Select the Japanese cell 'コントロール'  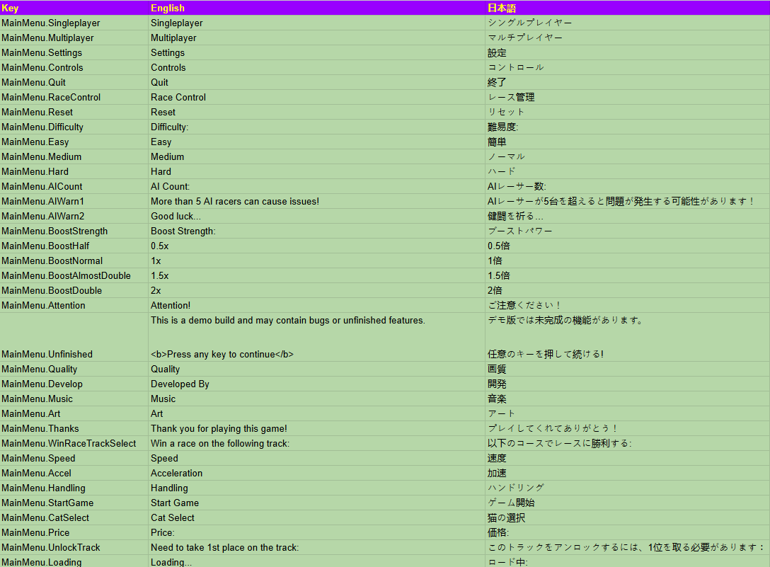[628, 68]
